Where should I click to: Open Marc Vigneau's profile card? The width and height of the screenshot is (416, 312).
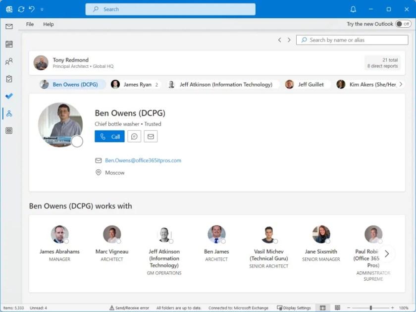pyautogui.click(x=112, y=244)
